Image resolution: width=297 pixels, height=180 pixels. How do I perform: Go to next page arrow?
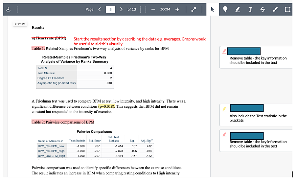[x=121, y=9]
